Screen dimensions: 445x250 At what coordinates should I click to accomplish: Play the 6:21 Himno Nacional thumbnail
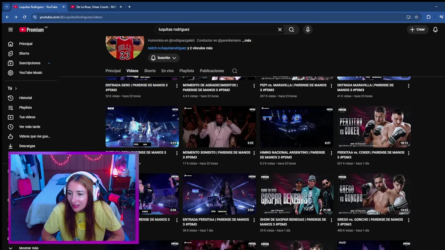(297, 127)
